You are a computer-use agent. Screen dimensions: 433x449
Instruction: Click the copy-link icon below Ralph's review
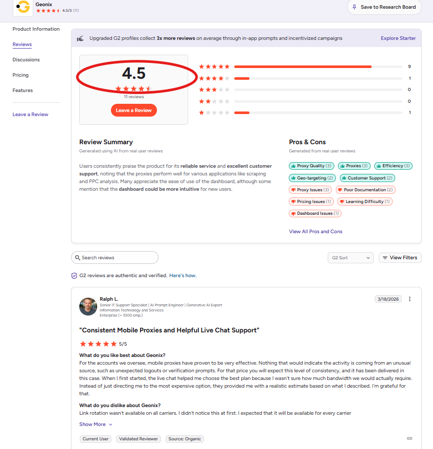(409, 438)
